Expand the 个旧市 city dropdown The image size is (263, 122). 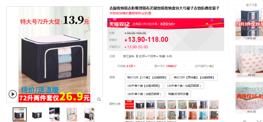coord(153,56)
